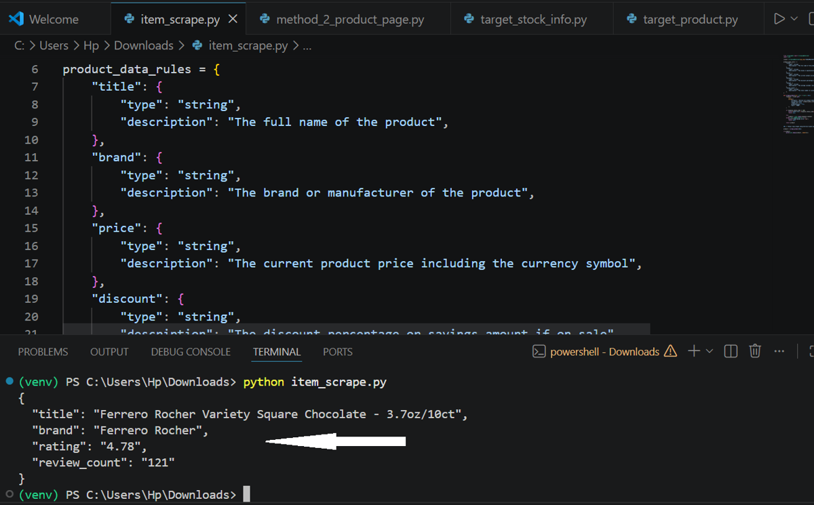Kill the terminal with trash icon
This screenshot has width=814, height=505.
755,351
